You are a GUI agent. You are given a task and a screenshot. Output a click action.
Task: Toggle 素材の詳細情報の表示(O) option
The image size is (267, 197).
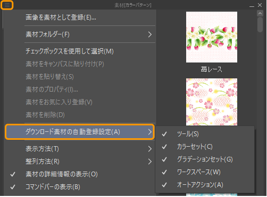pyautogui.click(x=80, y=174)
